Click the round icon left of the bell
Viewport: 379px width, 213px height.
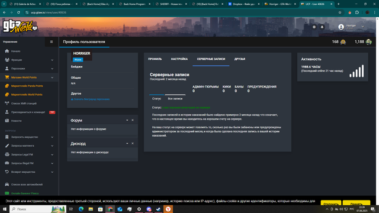click(x=314, y=27)
